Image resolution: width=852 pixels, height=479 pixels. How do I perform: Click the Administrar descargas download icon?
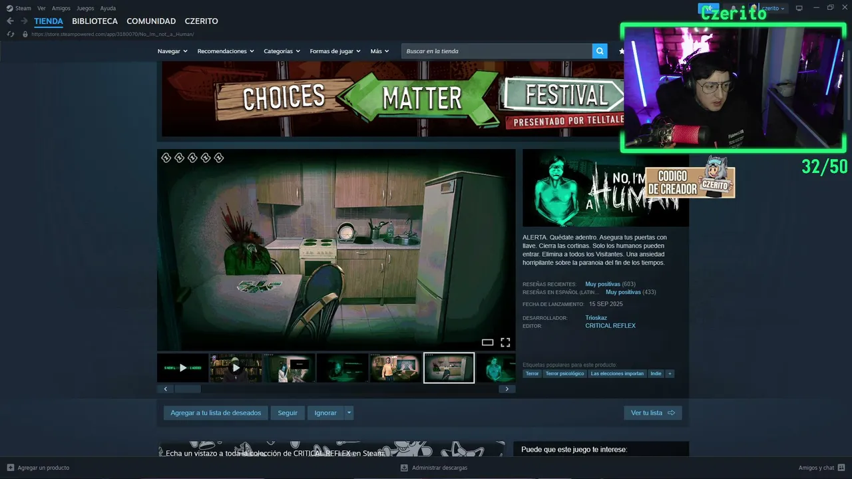click(x=404, y=468)
